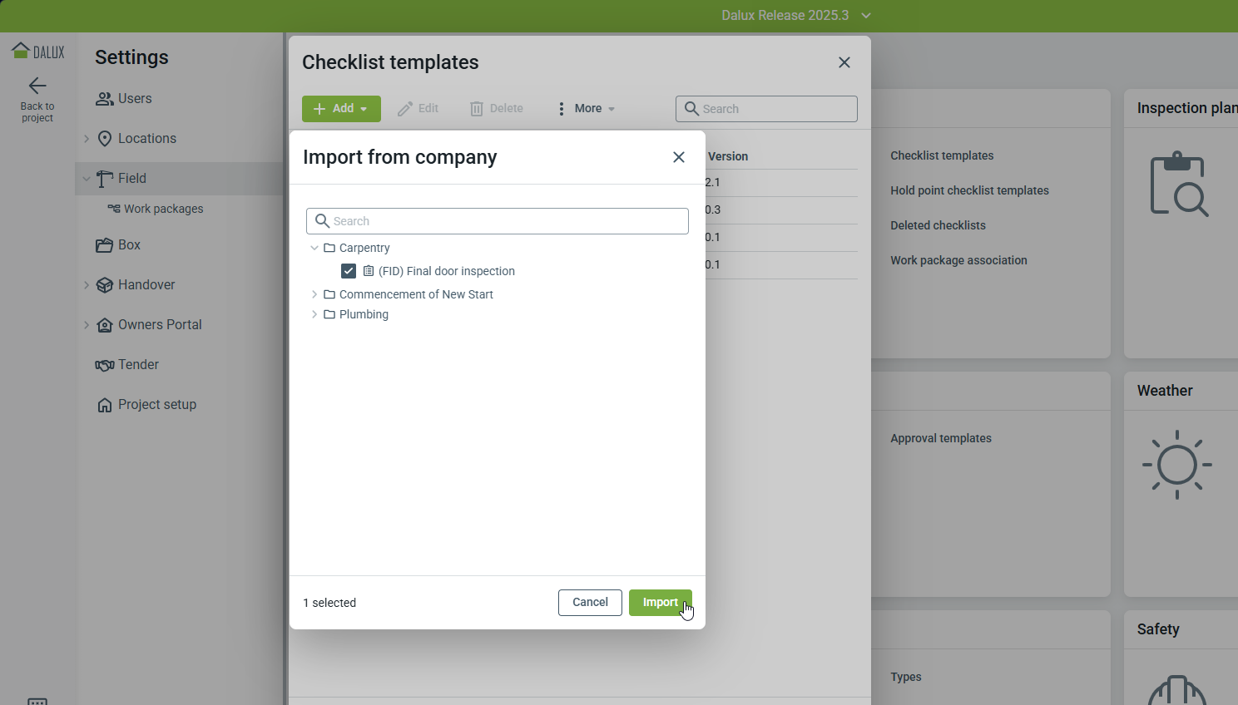Click the Box folder icon in sidebar
This screenshot has width=1238, height=705.
tap(104, 245)
